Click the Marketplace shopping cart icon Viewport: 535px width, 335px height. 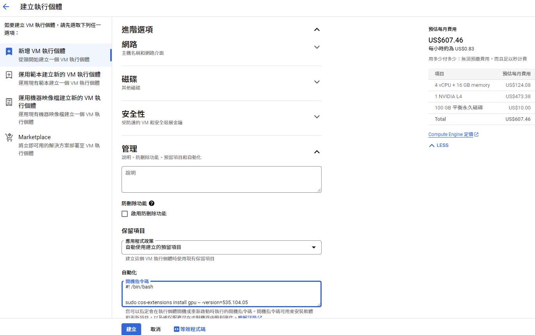[9, 138]
